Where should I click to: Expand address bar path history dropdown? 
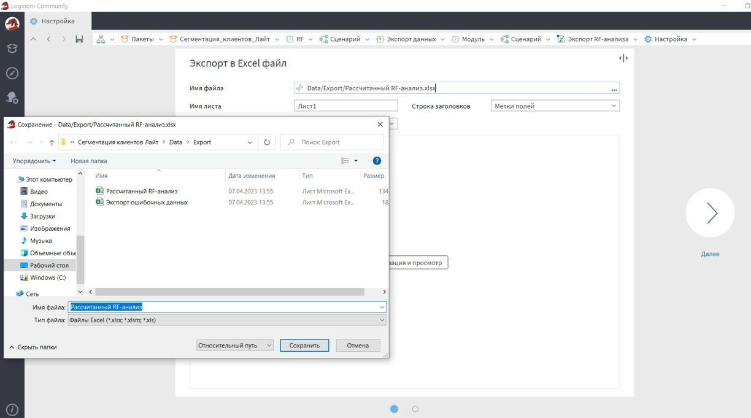250,142
